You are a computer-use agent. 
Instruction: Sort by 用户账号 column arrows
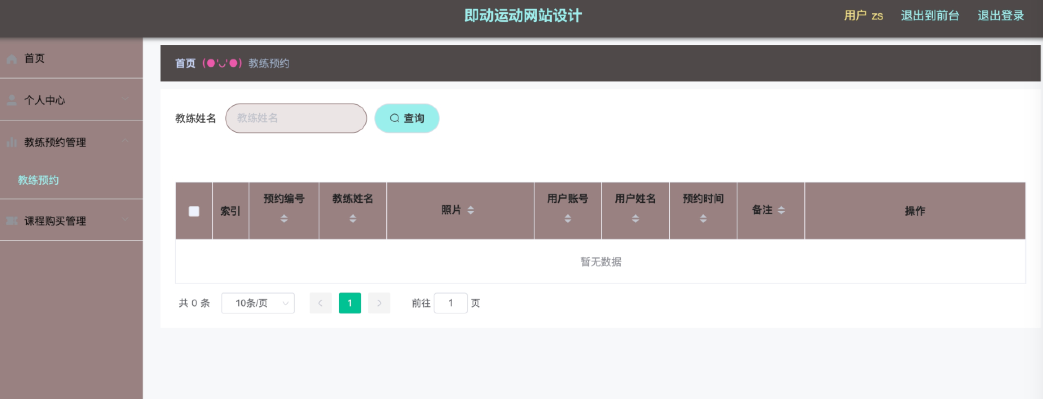[x=568, y=219]
